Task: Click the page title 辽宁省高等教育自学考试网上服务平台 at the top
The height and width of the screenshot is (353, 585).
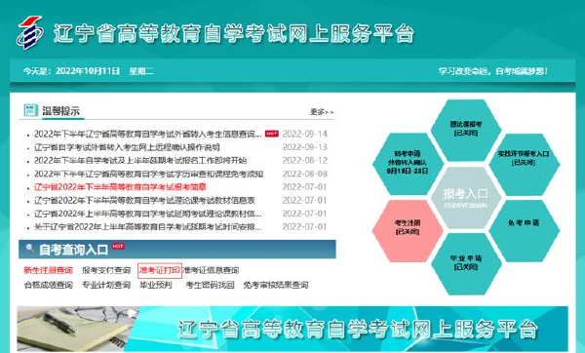Action: [234, 33]
